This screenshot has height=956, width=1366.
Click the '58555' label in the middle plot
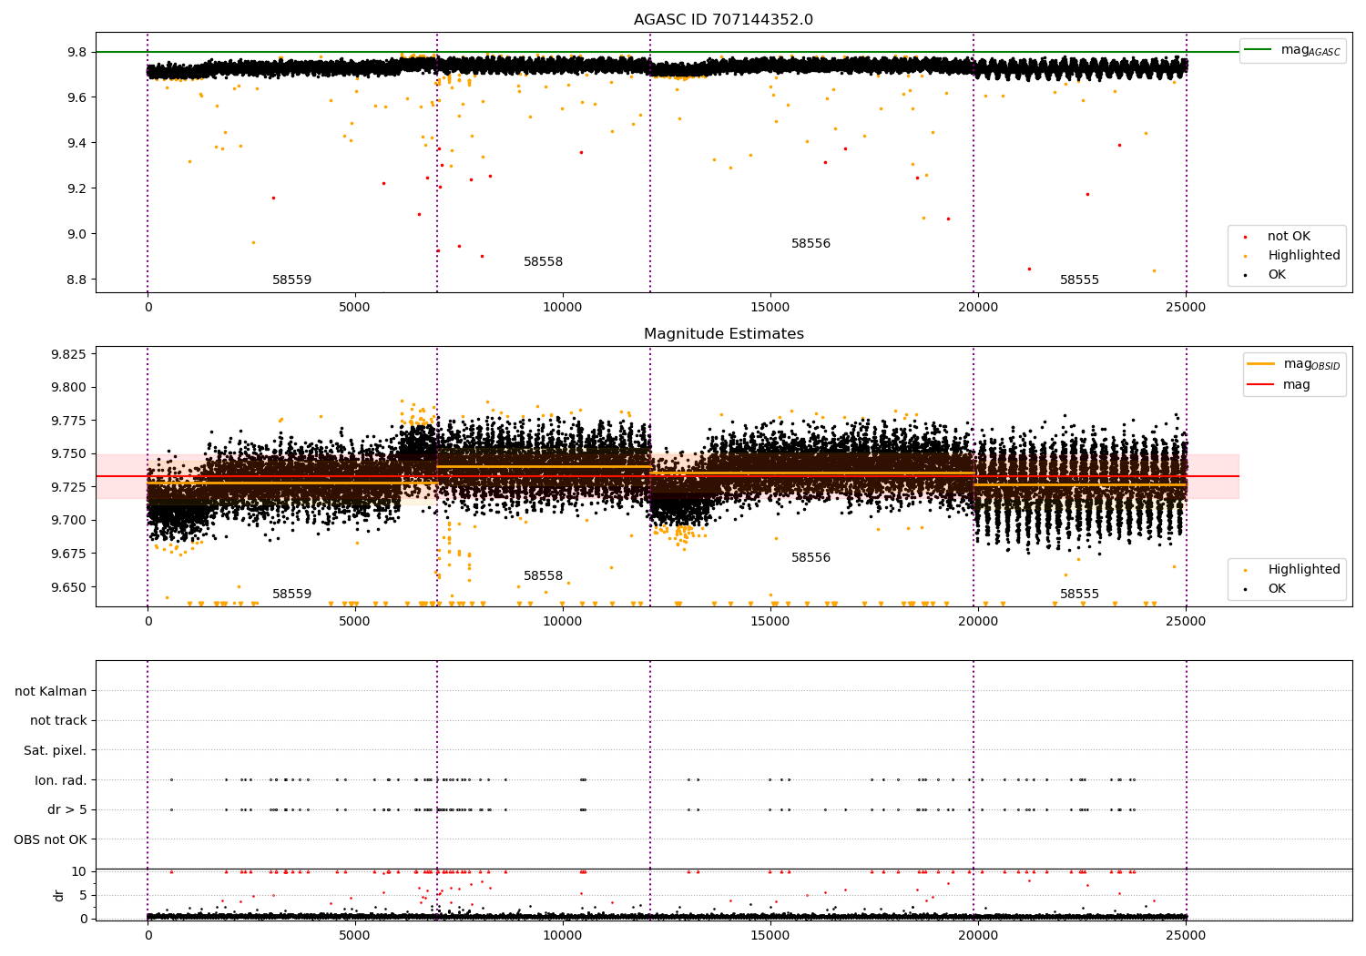(x=1079, y=595)
